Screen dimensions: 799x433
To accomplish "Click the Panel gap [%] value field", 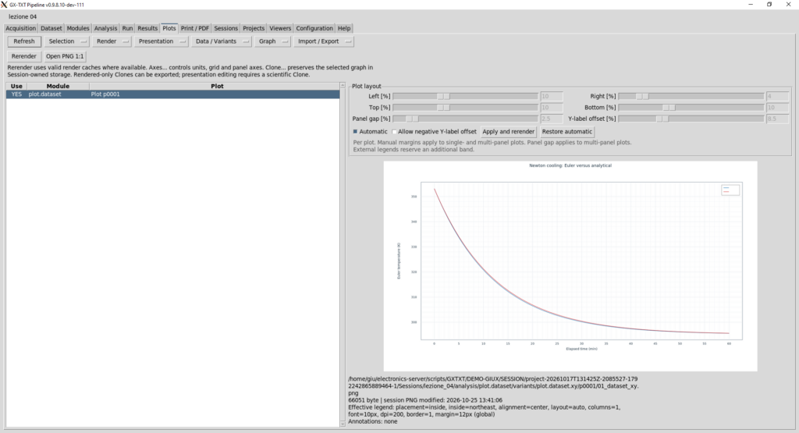I will [x=552, y=119].
